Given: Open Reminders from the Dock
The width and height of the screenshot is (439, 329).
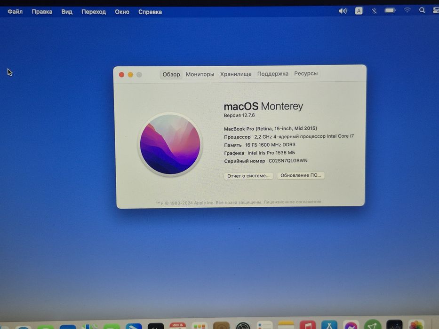Looking at the screenshot, I should pos(264,325).
